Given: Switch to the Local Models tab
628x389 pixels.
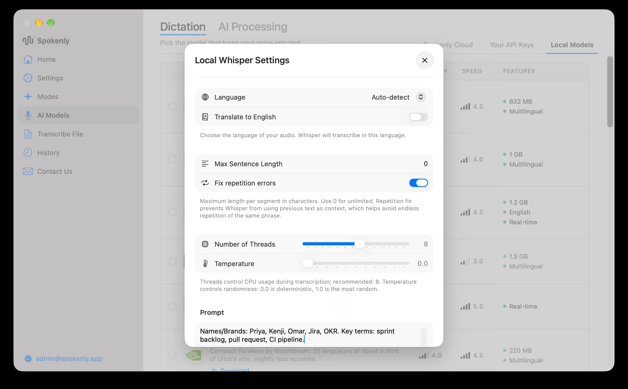Looking at the screenshot, I should 572,45.
